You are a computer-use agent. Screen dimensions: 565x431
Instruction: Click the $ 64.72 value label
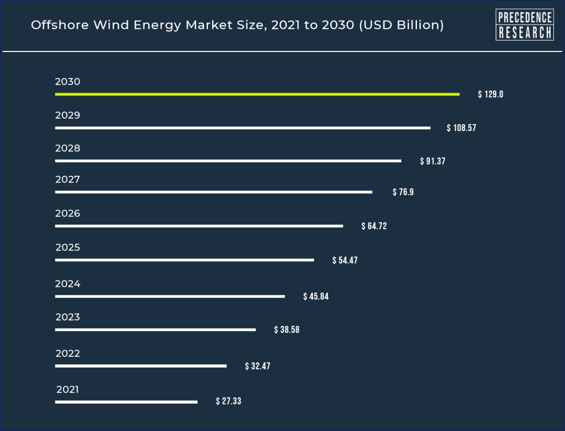coord(374,226)
